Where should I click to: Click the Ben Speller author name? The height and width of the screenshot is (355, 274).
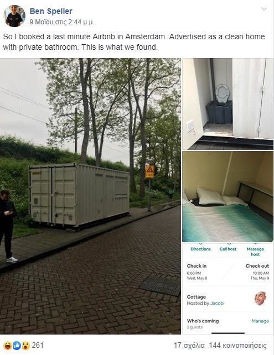click(51, 11)
